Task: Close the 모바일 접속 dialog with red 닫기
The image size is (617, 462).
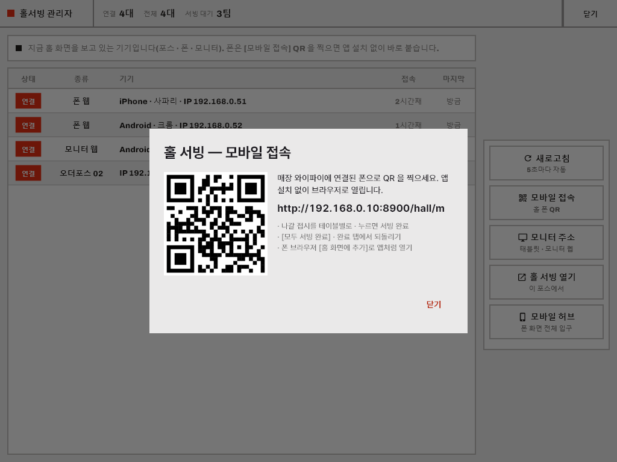Action: [434, 304]
